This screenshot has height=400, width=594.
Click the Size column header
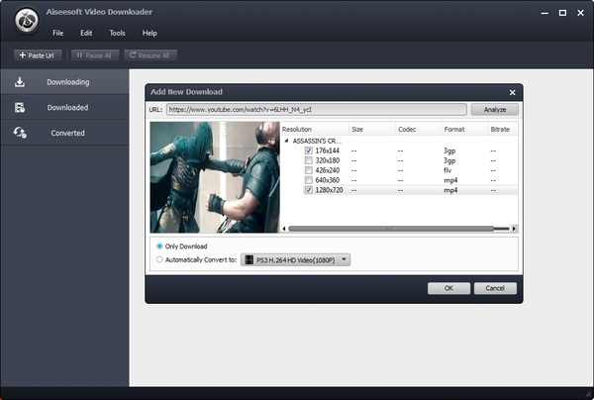coord(372,129)
